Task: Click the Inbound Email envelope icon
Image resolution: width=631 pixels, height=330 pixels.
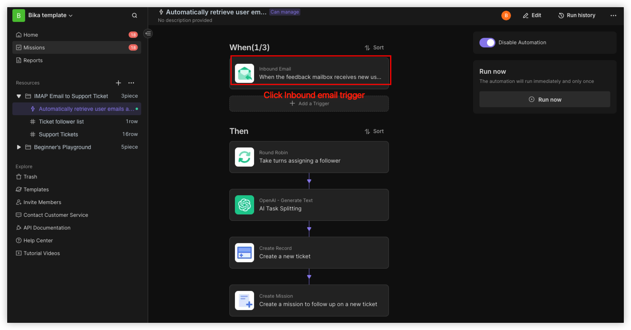Action: point(245,73)
